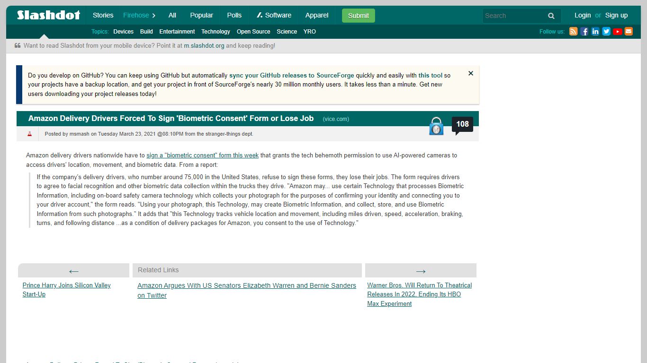This screenshot has height=363, width=647.
Task: Select the Entertainment topic
Action: point(177,32)
